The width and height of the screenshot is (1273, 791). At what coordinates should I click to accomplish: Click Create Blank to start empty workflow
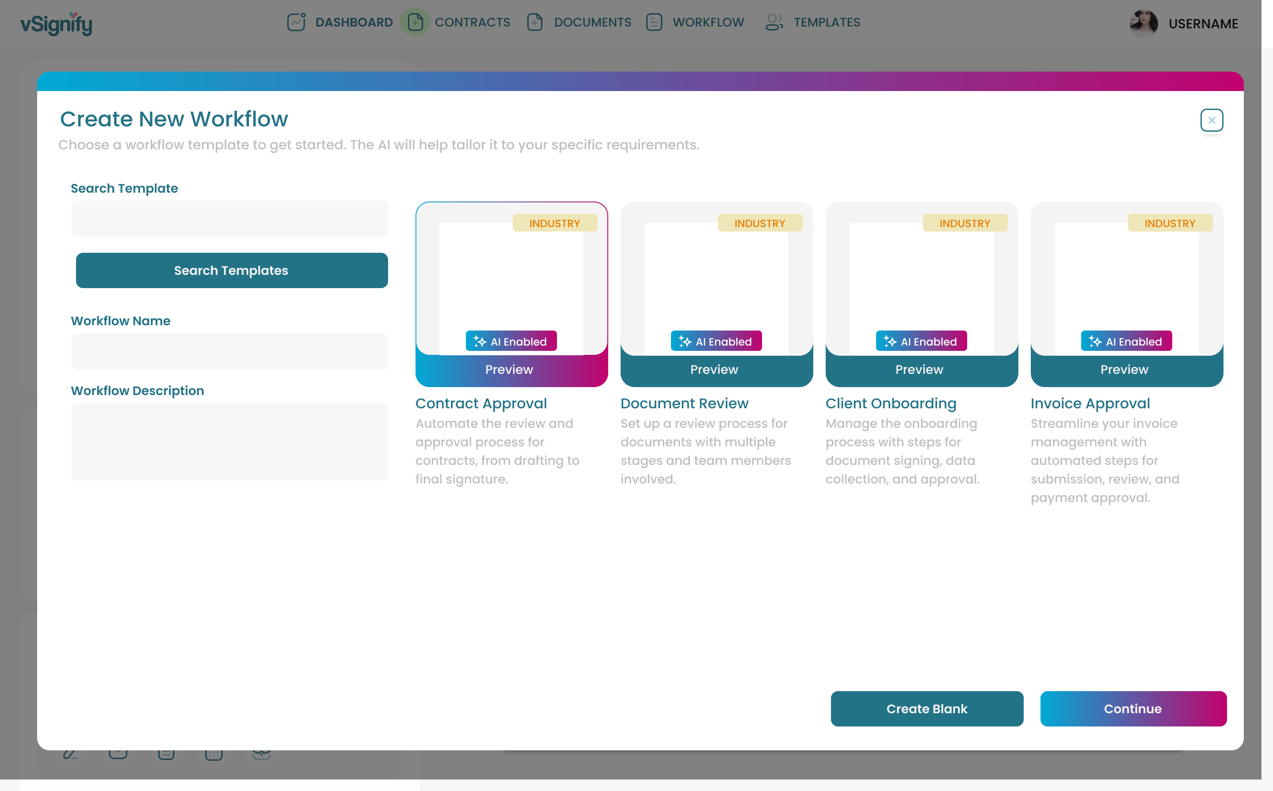click(926, 709)
